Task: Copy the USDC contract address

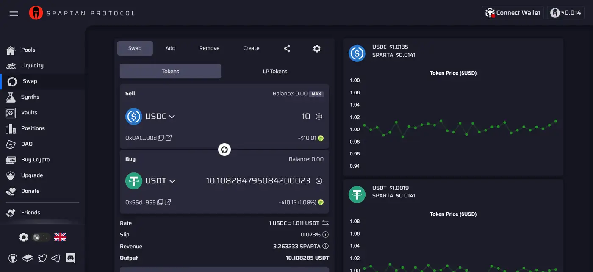Action: tap(161, 138)
